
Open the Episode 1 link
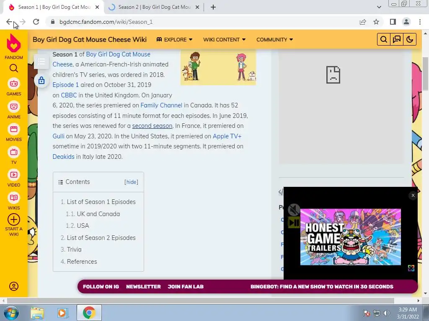coord(66,85)
